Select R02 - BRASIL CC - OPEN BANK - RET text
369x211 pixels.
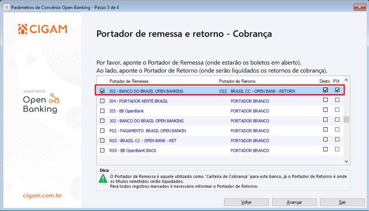(143, 141)
